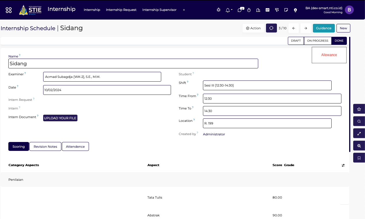365x219 pixels.
Task: Click the star favorite sidebar button
Action: click(359, 109)
